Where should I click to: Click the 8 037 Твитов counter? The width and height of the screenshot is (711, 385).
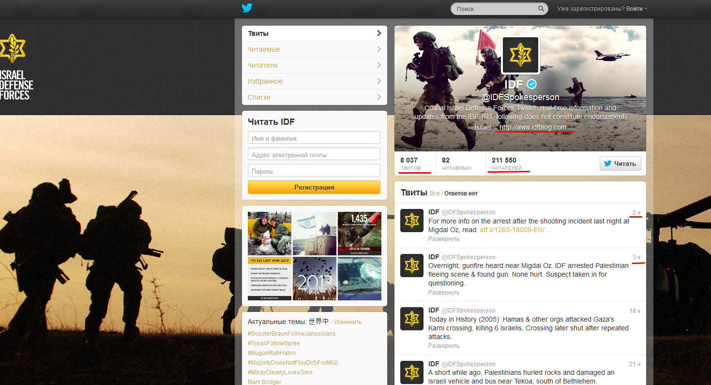pos(411,163)
